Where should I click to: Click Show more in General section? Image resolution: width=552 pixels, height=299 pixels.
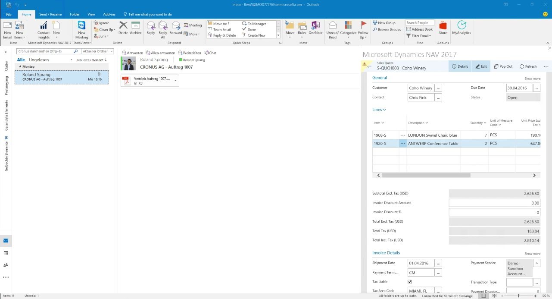point(532,79)
